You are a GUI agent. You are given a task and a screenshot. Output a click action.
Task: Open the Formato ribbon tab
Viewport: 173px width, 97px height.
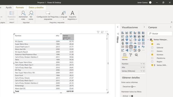coord(20,8)
